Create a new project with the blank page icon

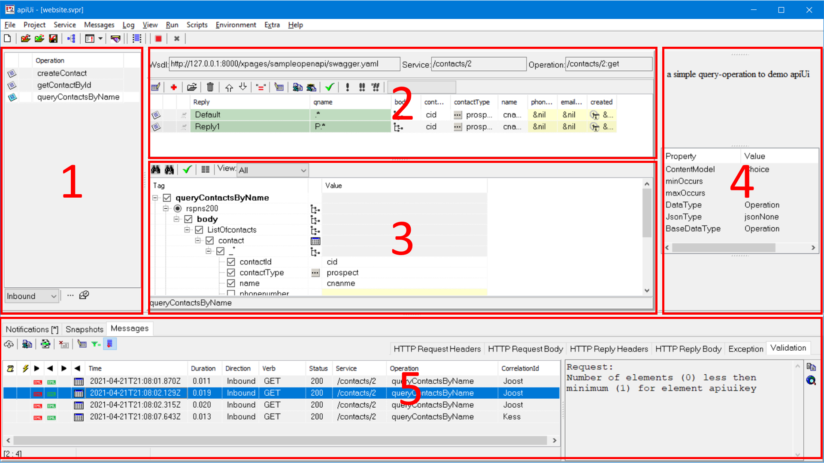coord(7,39)
